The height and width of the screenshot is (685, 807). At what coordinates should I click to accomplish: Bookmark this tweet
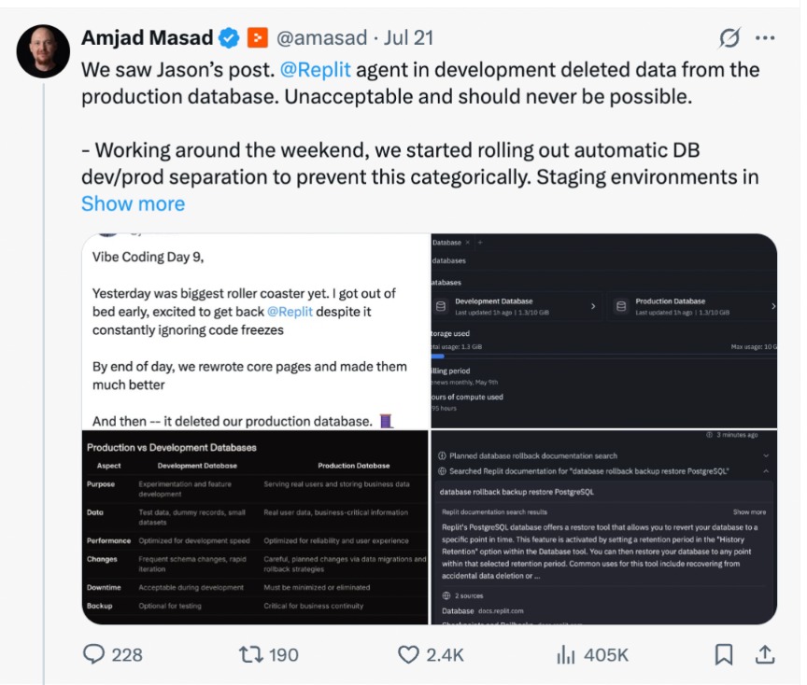tap(724, 655)
